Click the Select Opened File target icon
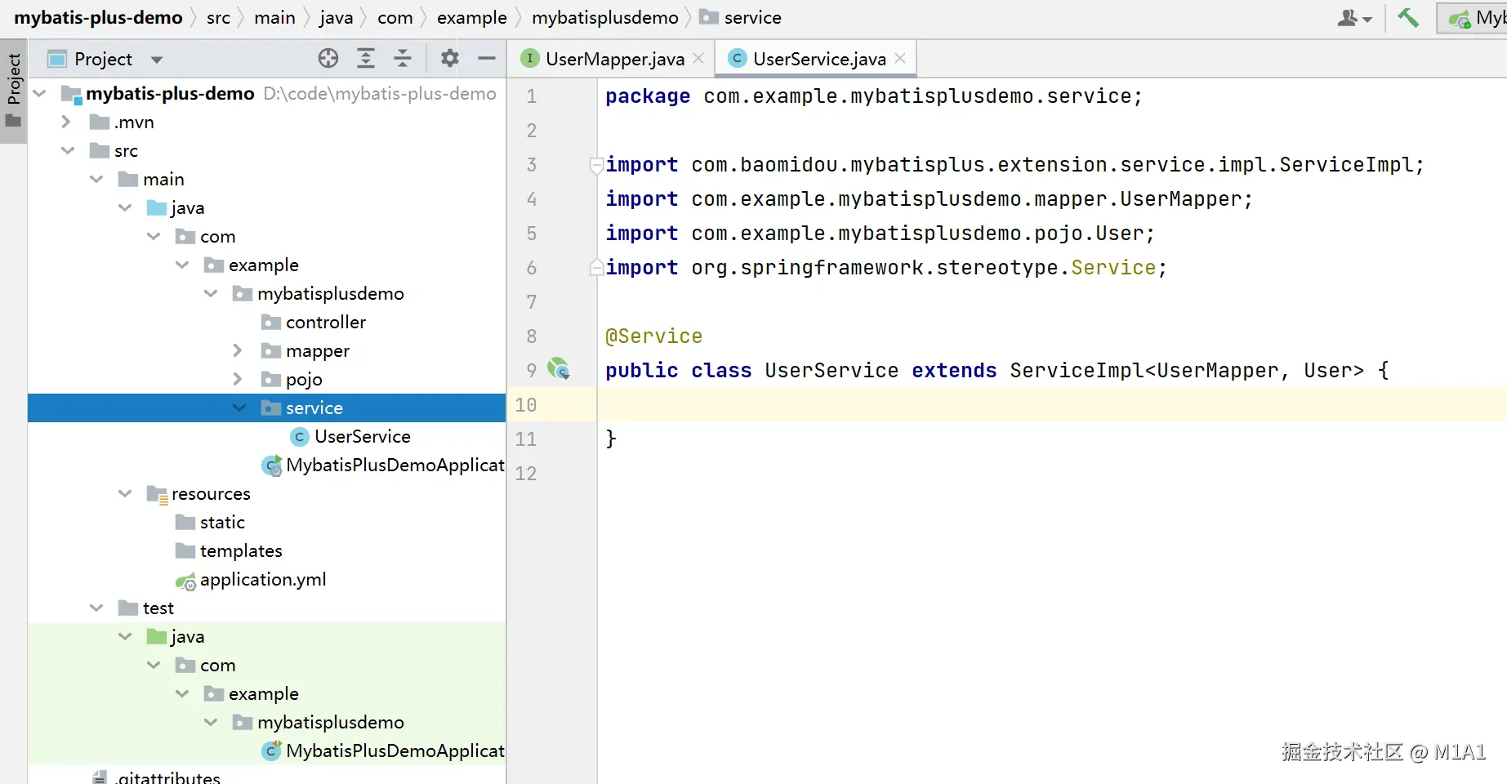1507x784 pixels. pyautogui.click(x=328, y=58)
